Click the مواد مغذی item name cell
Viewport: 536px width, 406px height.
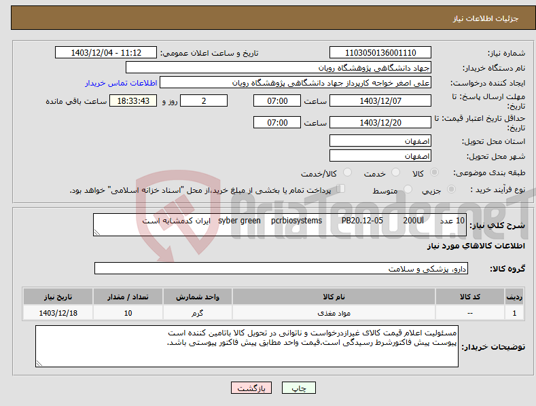point(334,313)
